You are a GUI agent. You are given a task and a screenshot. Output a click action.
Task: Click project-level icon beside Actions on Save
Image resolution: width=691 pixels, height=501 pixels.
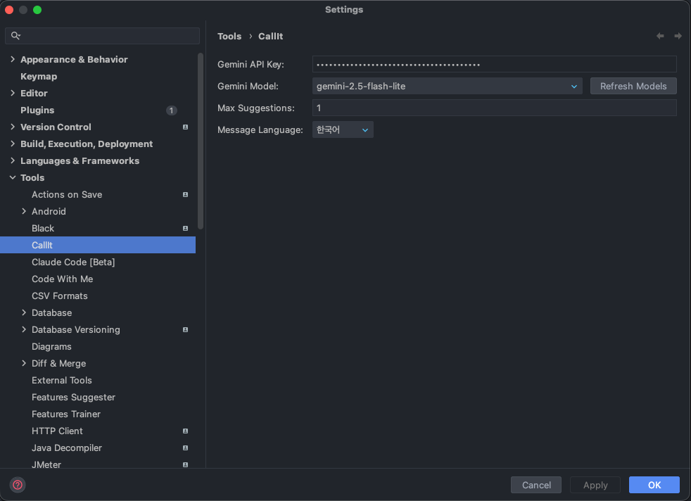[185, 195]
